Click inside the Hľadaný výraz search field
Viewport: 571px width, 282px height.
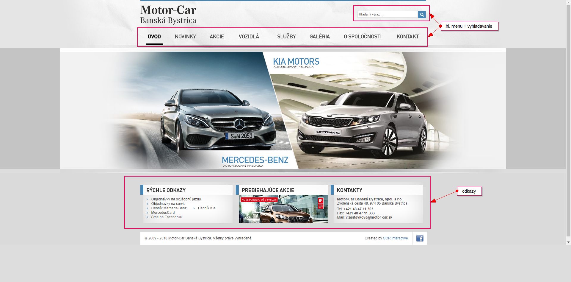[x=387, y=15]
